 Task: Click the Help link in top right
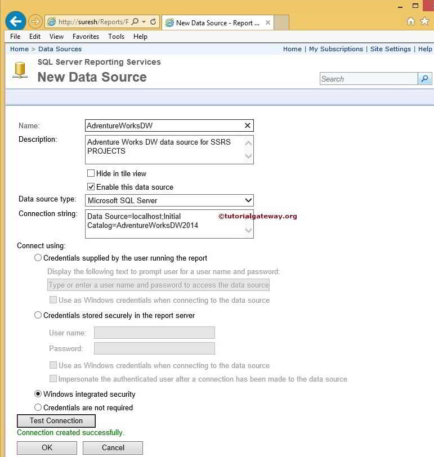pos(425,49)
